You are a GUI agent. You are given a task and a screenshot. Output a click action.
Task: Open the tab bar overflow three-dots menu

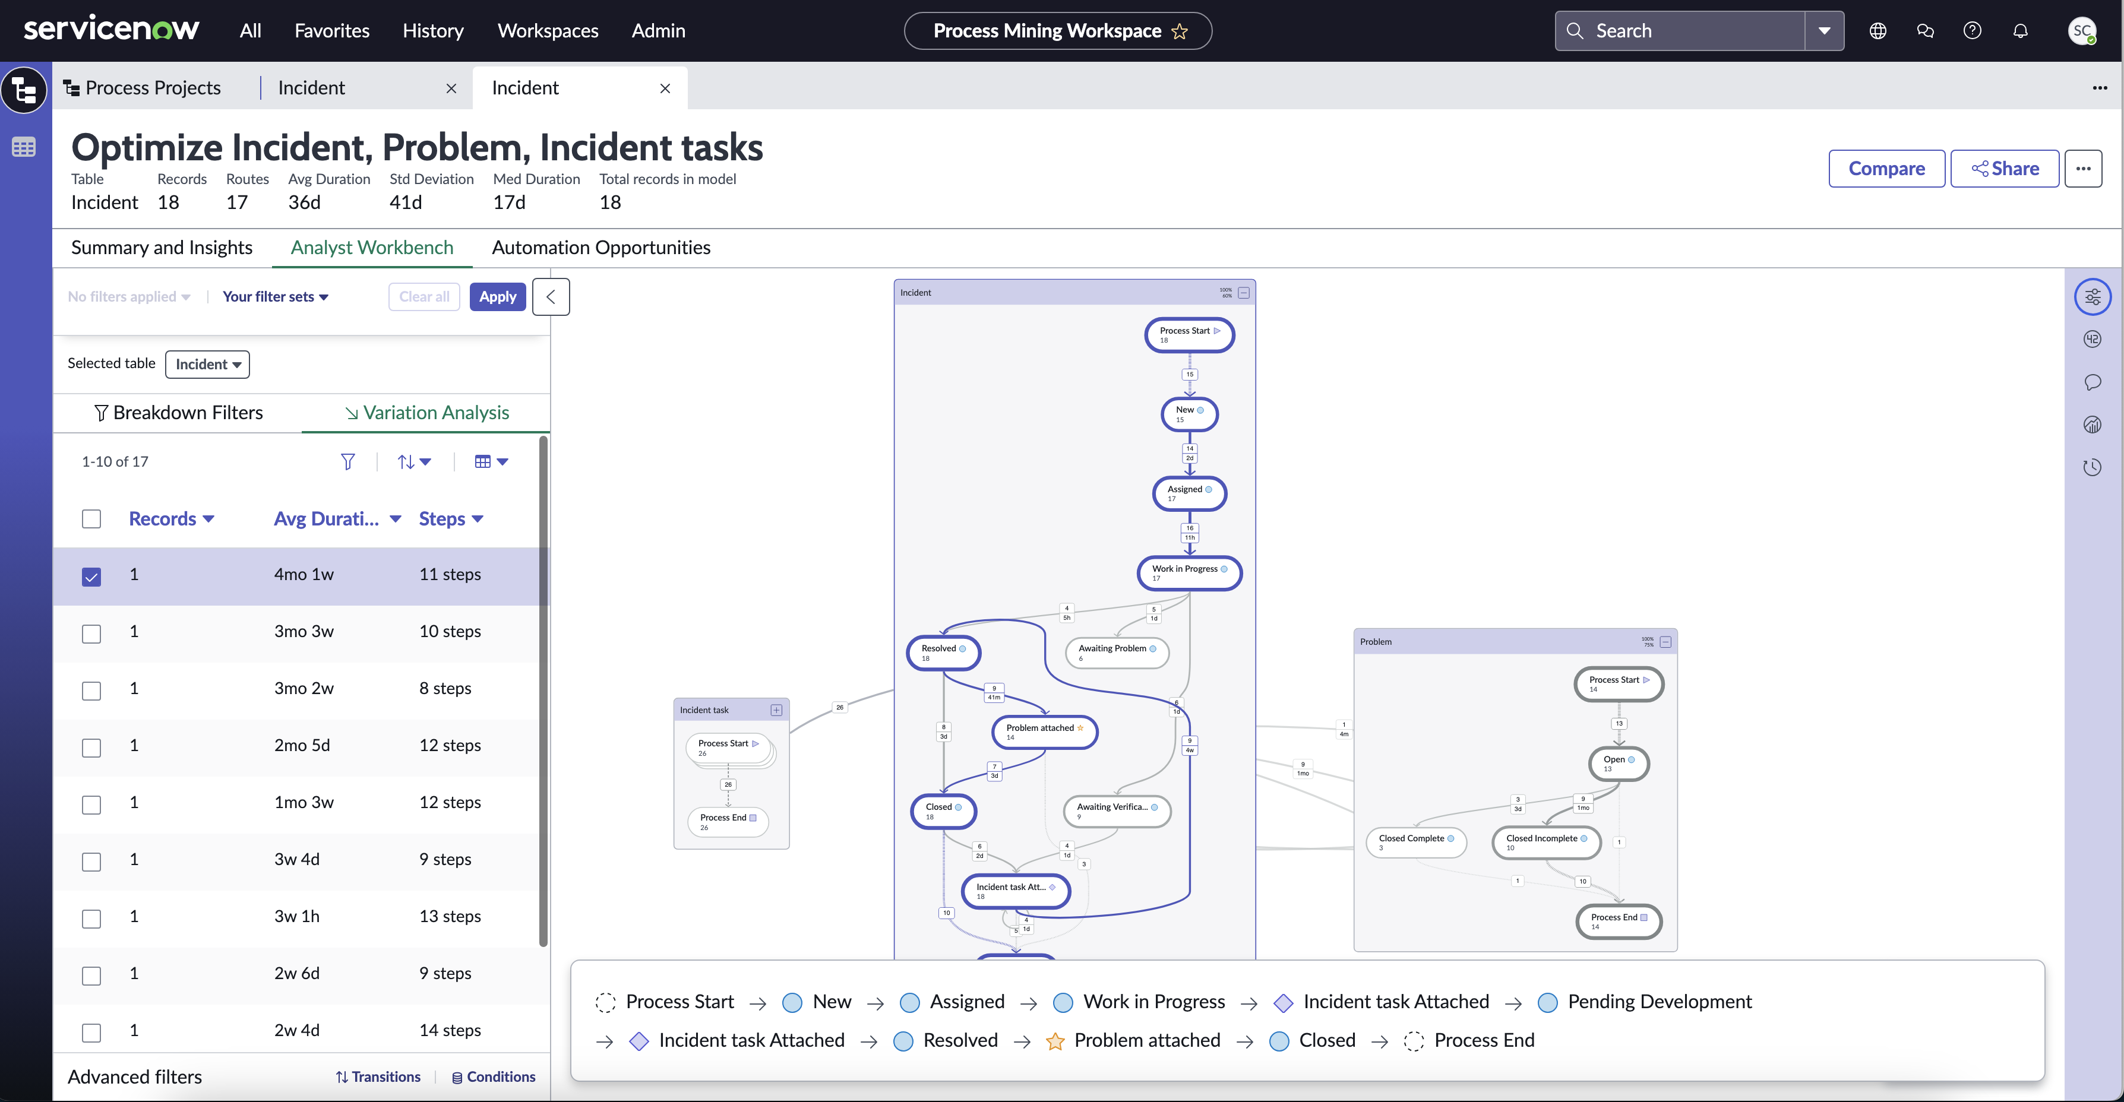coord(2099,87)
